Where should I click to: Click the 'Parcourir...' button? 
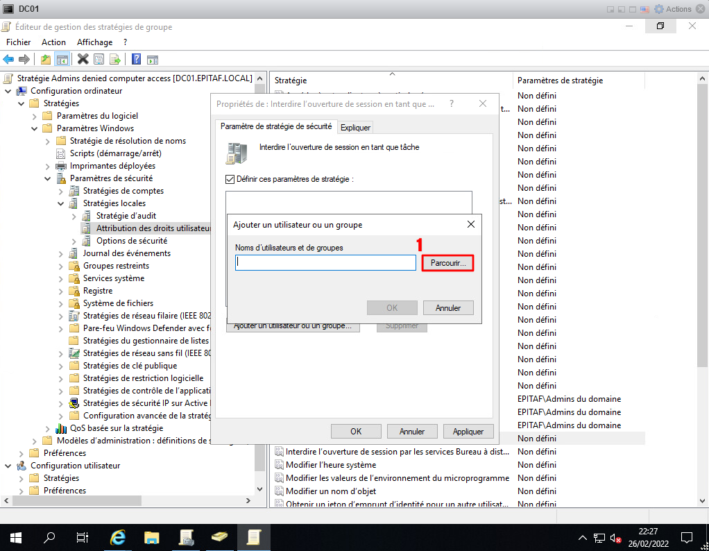click(447, 263)
